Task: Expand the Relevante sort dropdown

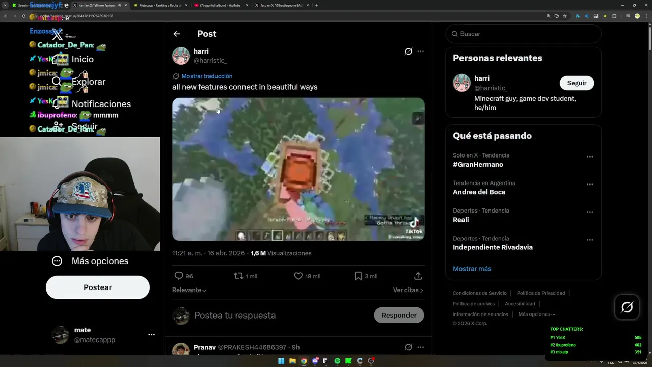Action: tap(189, 290)
